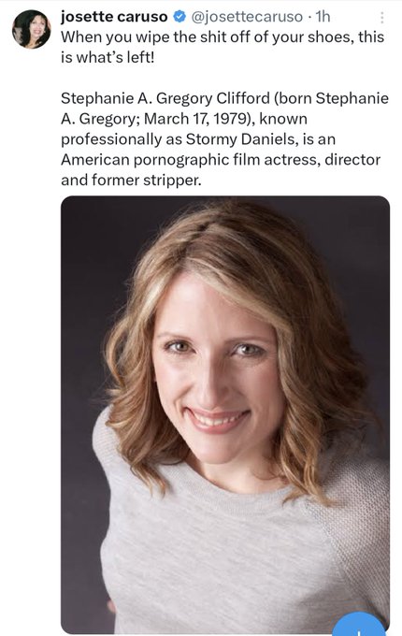The image size is (402, 636).
Task: Click the word "professionally" in the tweet
Action: pyautogui.click(x=111, y=139)
